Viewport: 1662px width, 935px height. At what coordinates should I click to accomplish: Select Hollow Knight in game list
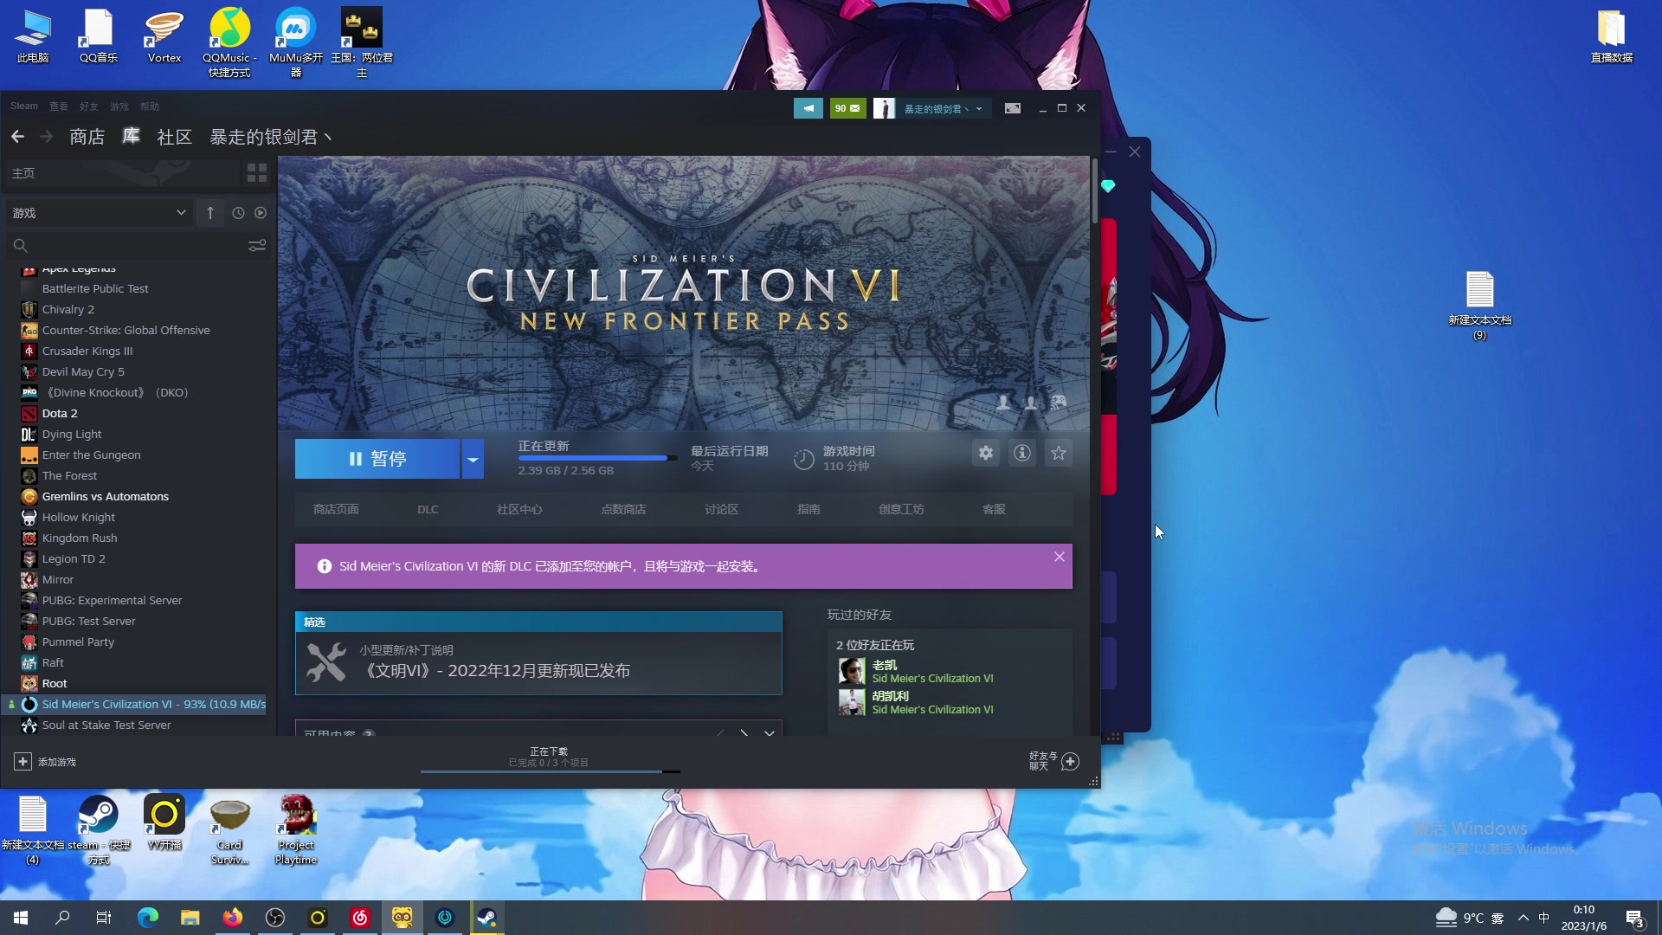[78, 517]
